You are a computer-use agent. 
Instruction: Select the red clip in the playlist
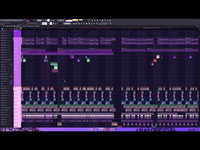pyautogui.click(x=155, y=60)
